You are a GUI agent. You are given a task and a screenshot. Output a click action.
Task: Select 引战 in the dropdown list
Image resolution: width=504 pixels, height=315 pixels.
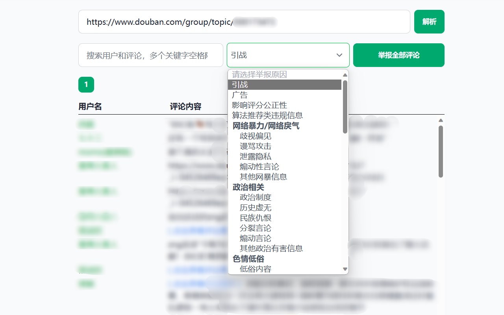coord(285,85)
